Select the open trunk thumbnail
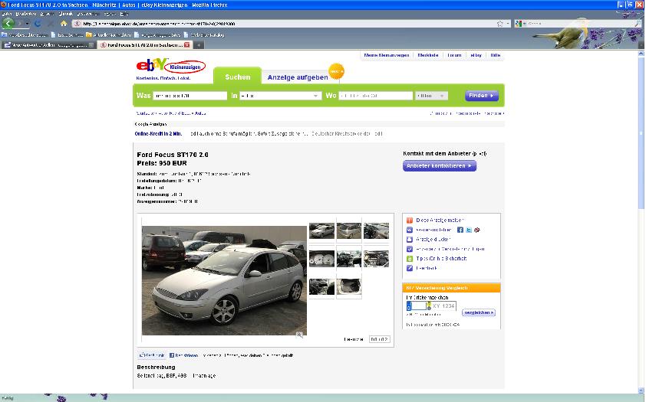646x402 pixels. coord(349,286)
